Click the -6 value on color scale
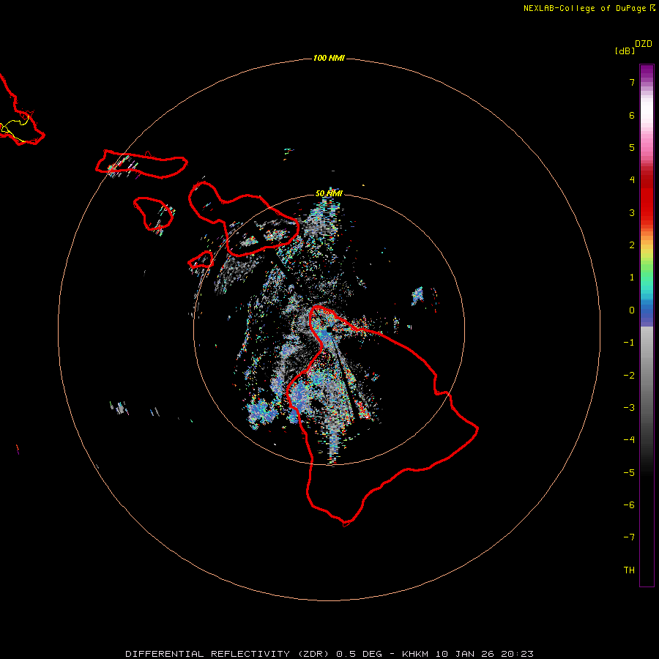The width and height of the screenshot is (659, 659). coord(629,505)
